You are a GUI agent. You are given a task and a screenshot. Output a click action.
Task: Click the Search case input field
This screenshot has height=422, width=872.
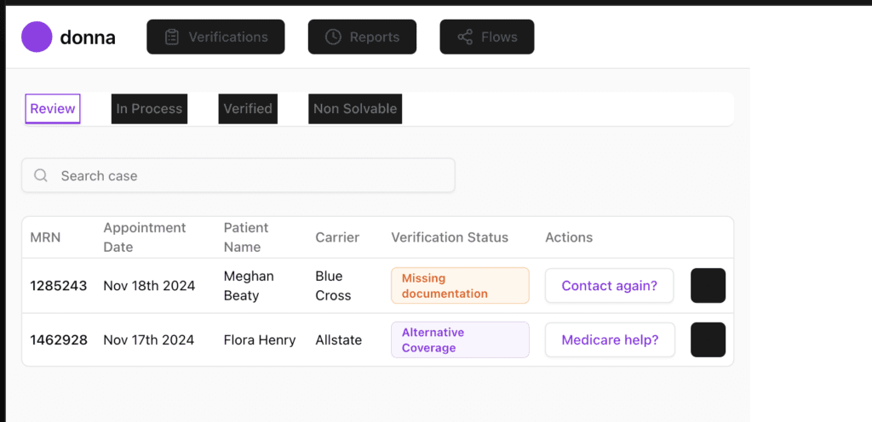247,176
